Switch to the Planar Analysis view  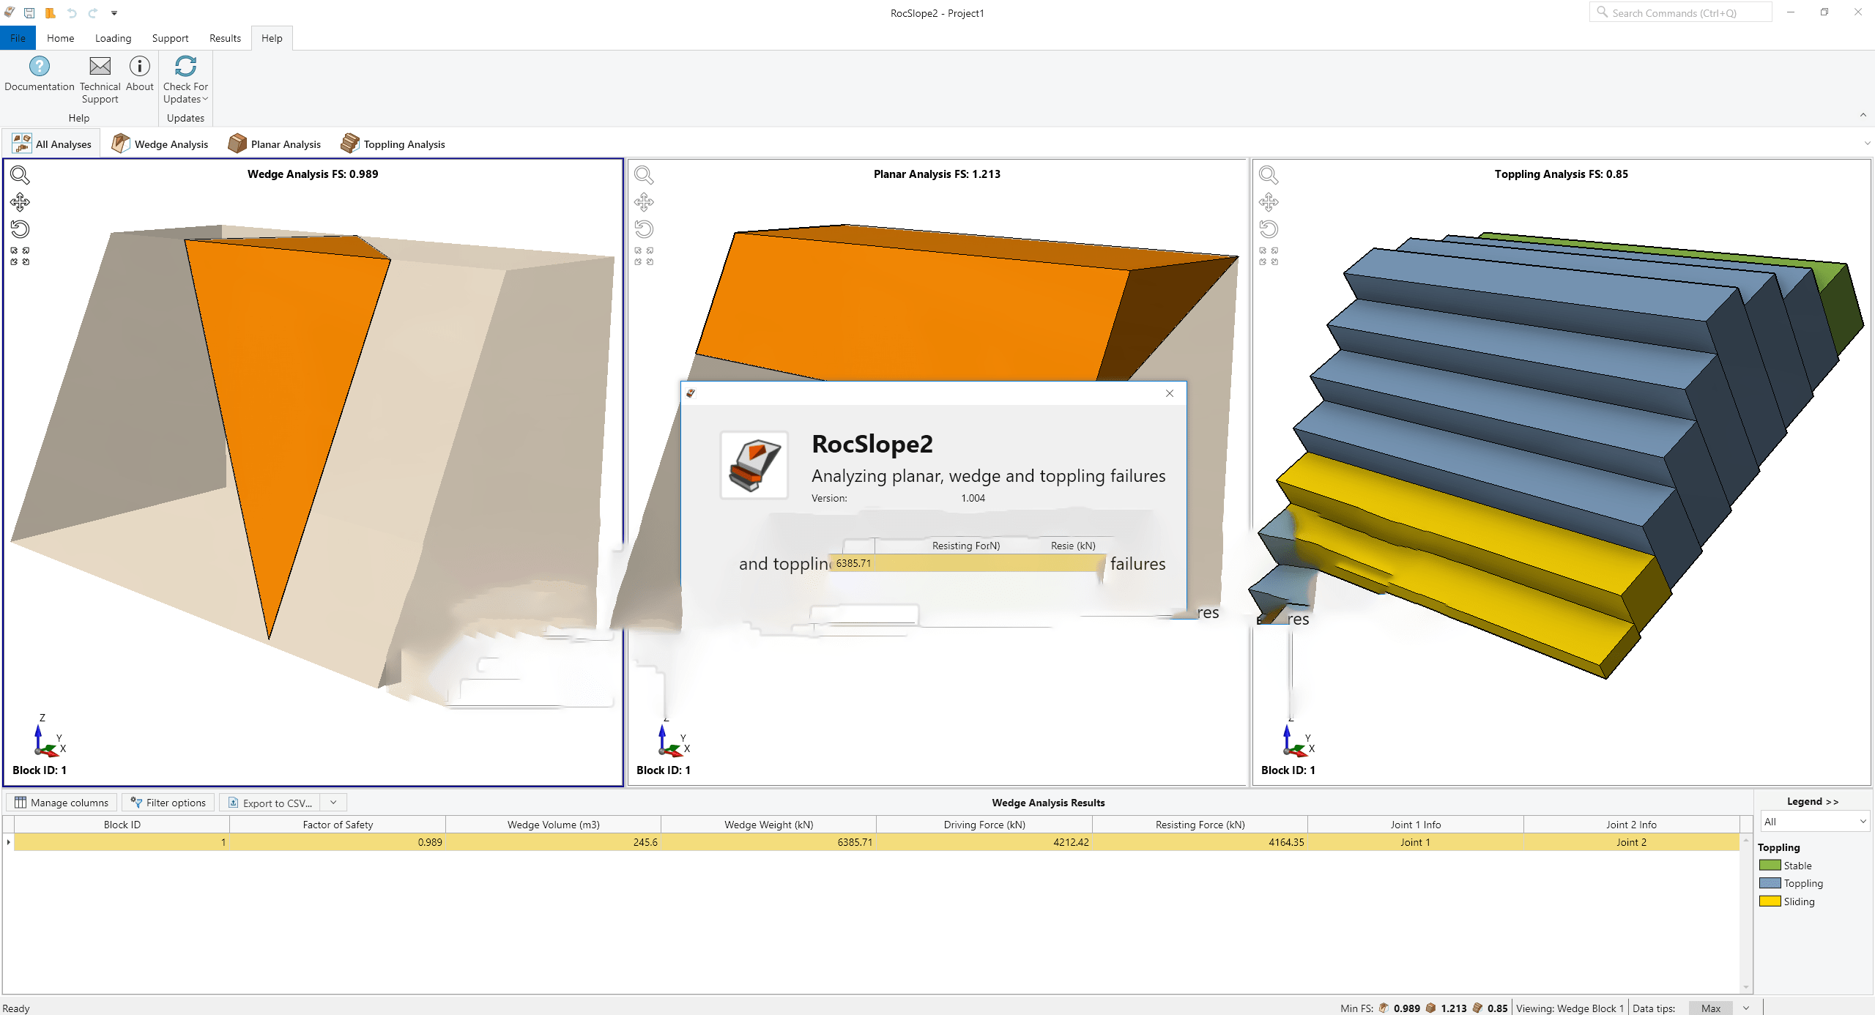(x=275, y=144)
